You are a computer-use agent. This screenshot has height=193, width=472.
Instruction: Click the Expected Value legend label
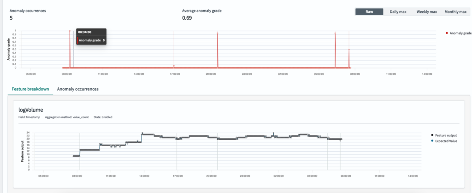coord(446,141)
